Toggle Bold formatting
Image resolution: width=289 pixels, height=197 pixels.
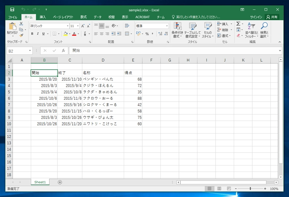click(32, 34)
